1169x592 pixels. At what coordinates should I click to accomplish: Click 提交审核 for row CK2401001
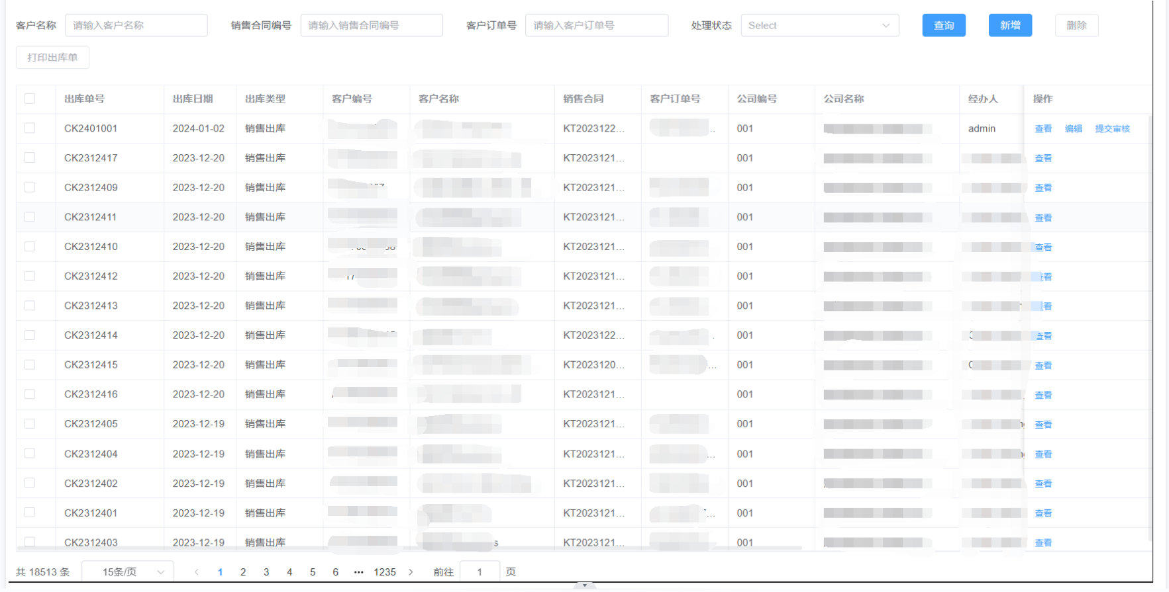(1113, 128)
